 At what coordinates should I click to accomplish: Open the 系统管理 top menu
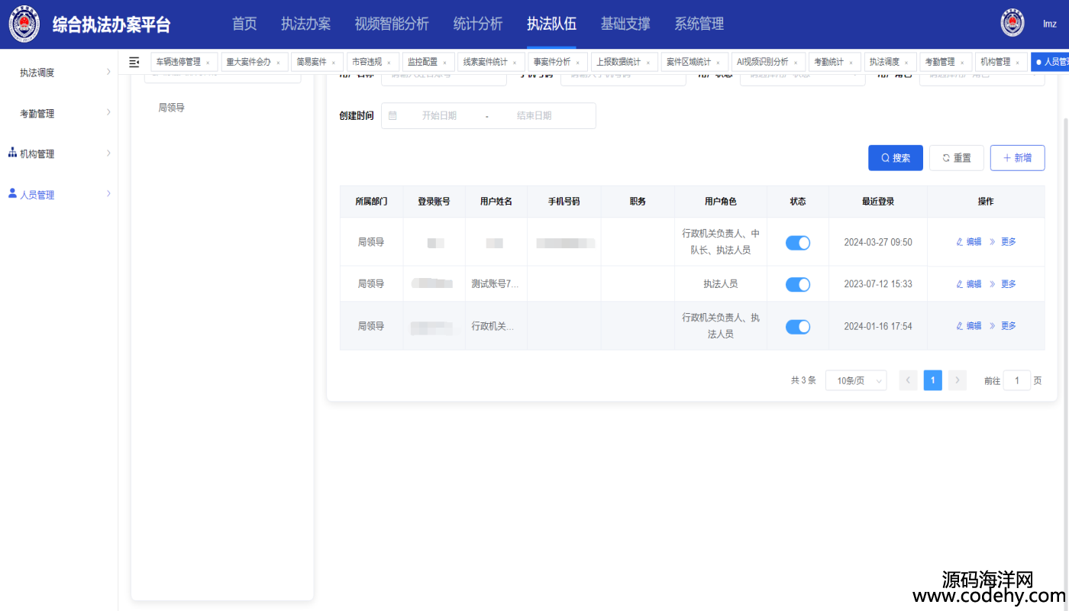pos(699,24)
